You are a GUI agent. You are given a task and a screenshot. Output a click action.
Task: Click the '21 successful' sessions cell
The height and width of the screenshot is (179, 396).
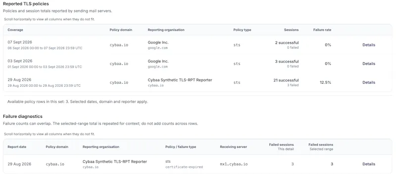coord(286,80)
